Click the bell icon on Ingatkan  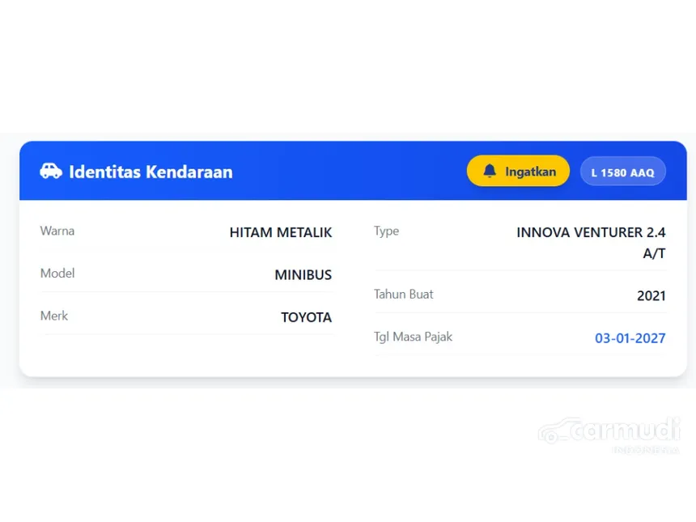coord(490,172)
